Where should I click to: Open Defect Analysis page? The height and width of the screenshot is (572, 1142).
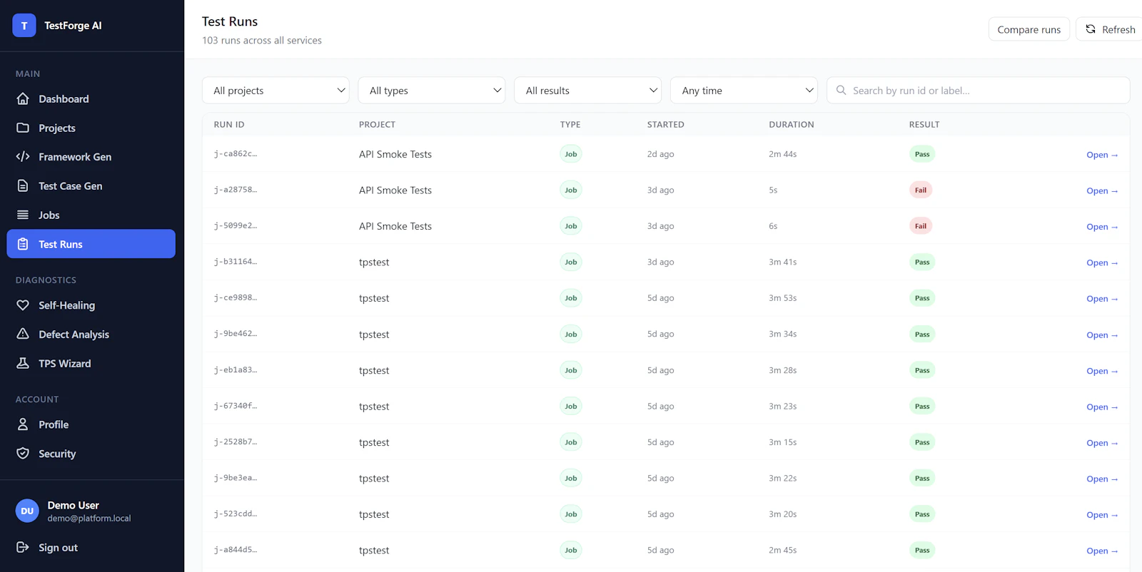91,334
